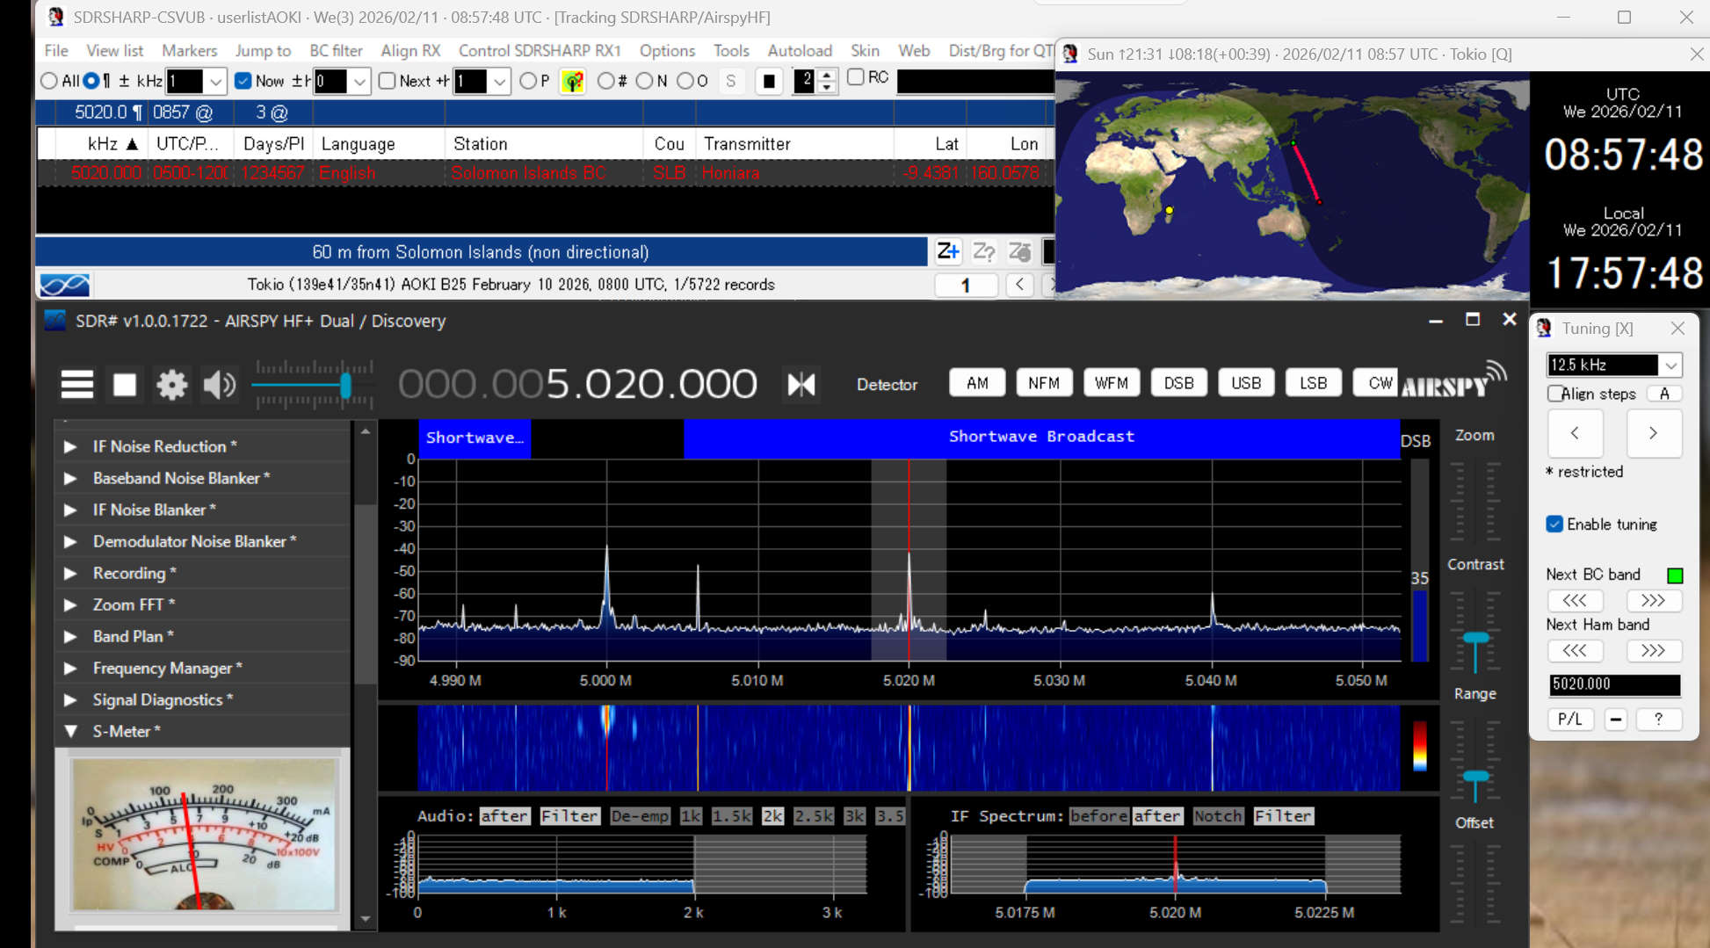Open the 12.5 kHz tuning step dropdown
The image size is (1710, 948).
(1670, 365)
